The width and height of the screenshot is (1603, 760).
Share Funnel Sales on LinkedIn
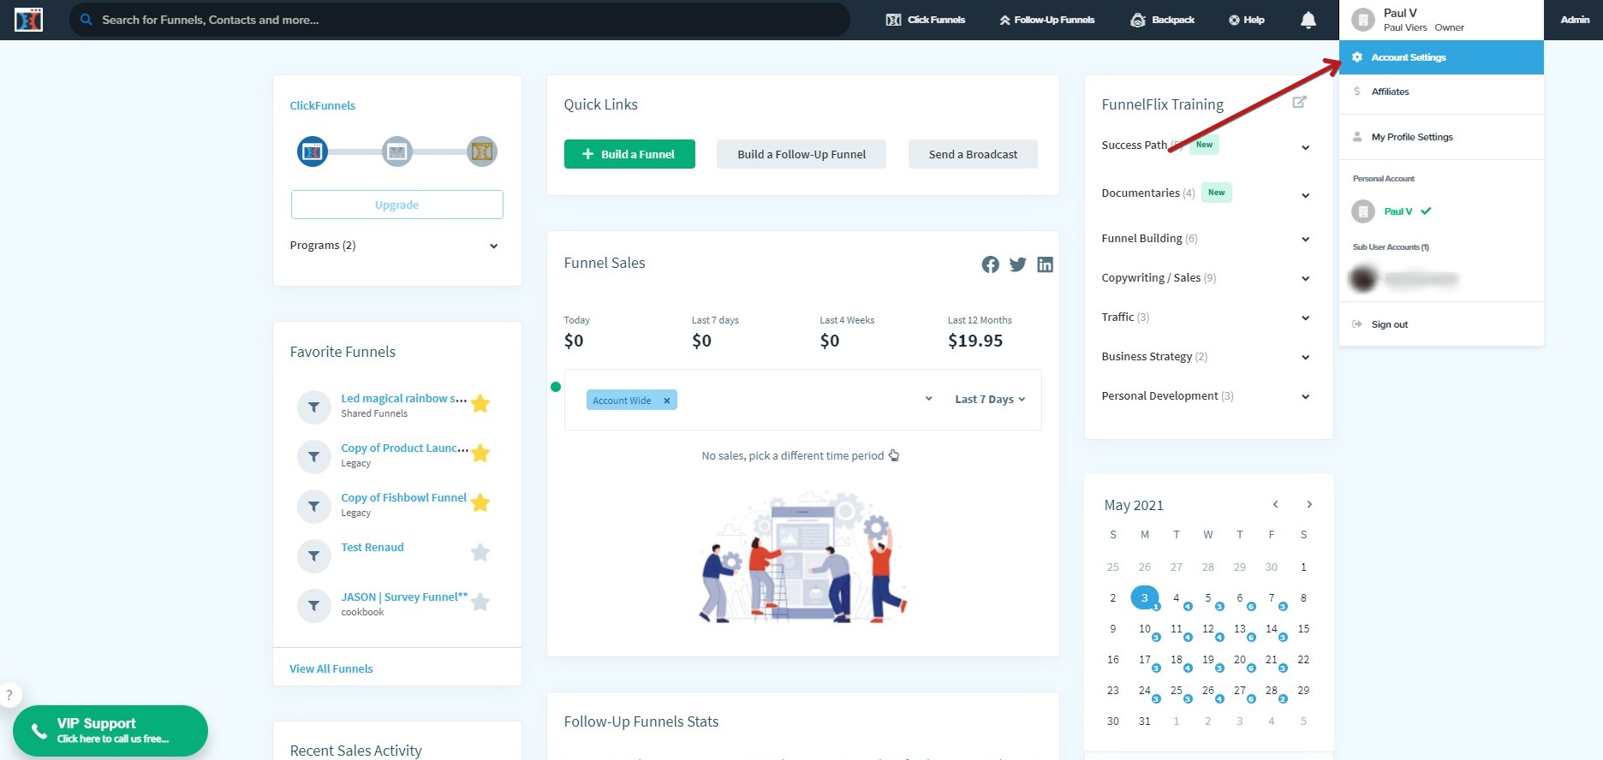[x=1045, y=264]
